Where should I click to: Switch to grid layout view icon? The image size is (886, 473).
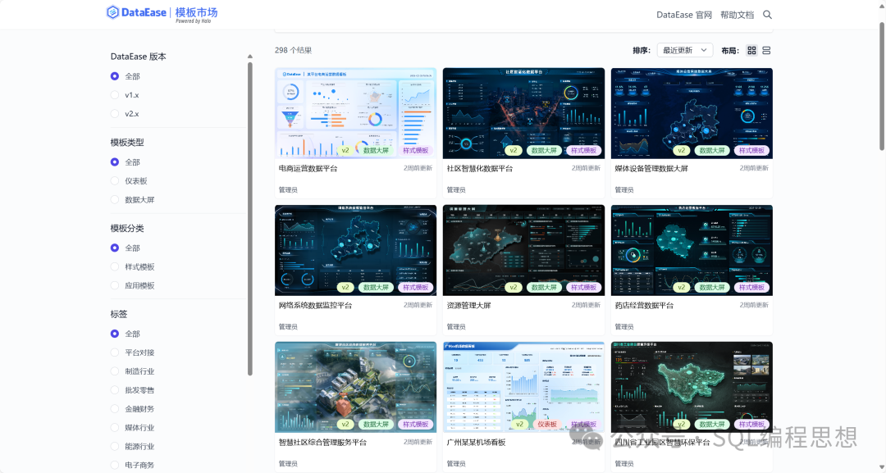751,50
